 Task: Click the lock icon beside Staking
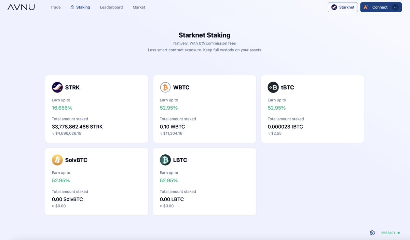point(72,7)
